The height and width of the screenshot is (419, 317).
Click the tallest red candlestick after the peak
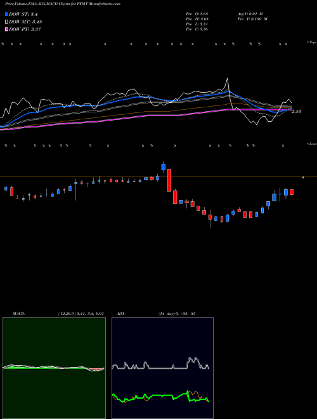(169, 180)
